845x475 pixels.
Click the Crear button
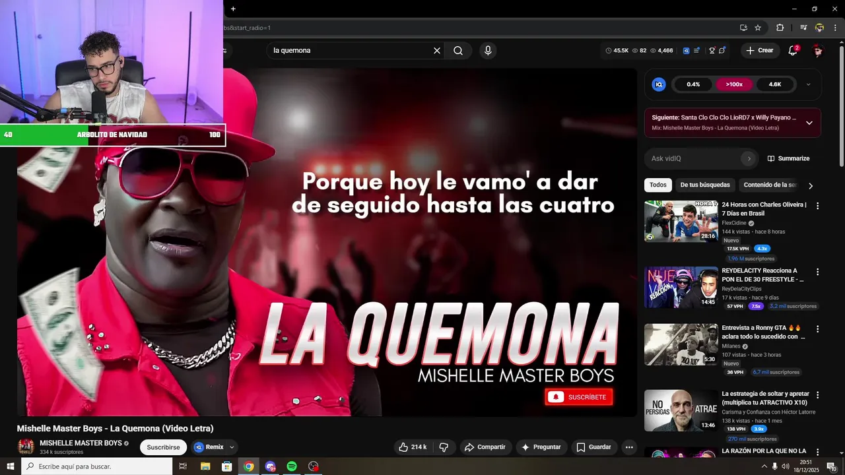760,51
